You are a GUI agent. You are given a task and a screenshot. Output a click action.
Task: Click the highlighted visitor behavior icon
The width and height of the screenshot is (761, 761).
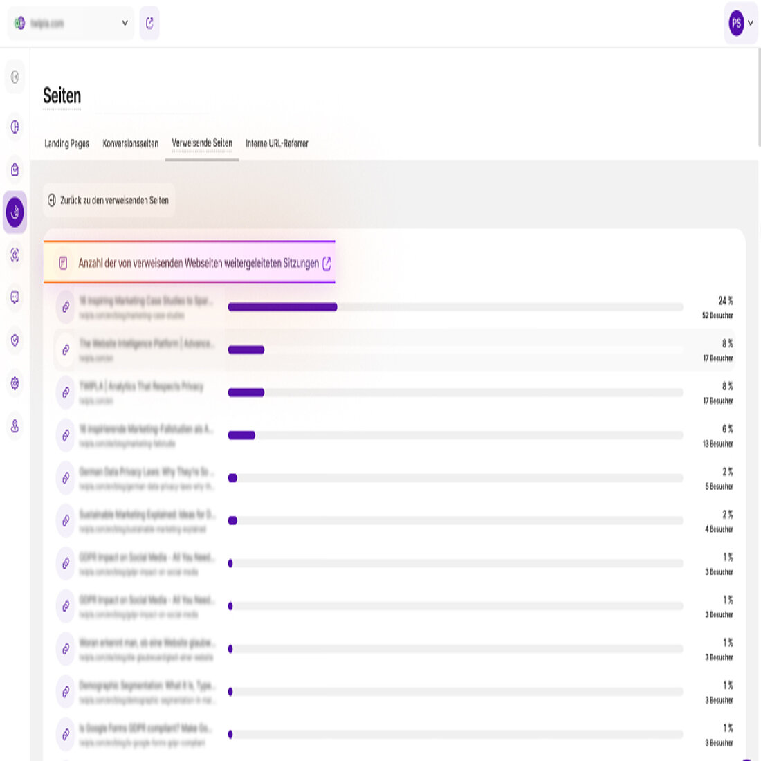pyautogui.click(x=14, y=212)
